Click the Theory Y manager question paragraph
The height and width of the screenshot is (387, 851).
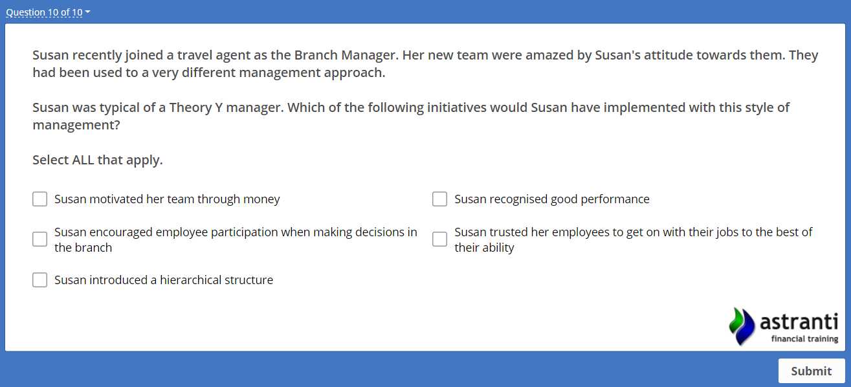click(411, 116)
